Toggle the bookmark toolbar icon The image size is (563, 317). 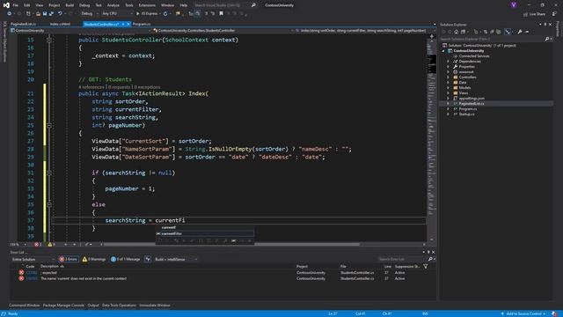point(221,14)
